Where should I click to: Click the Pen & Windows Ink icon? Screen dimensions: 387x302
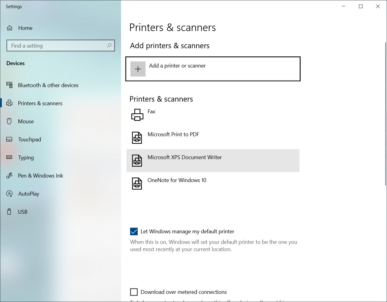coord(9,175)
